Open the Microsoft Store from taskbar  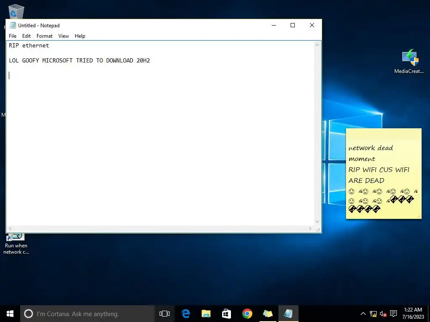coord(226,314)
